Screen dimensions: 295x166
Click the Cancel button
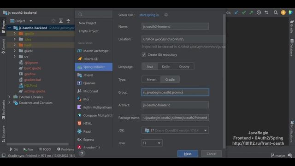pyautogui.click(x=212, y=154)
